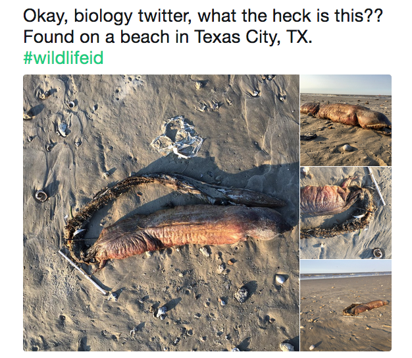Open the large main beach creature photo

[161, 212]
